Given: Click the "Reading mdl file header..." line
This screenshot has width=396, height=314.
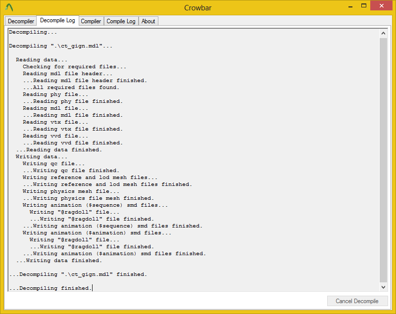Looking at the screenshot, I should point(68,74).
